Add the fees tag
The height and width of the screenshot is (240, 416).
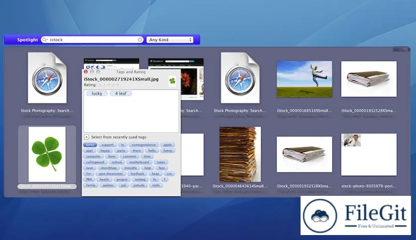[x=162, y=168]
